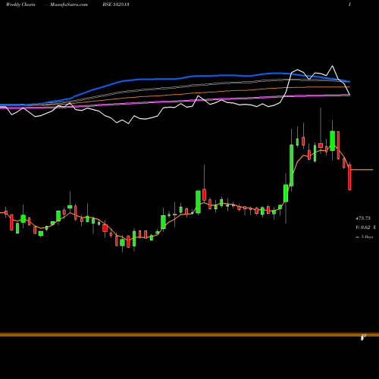The image size is (379, 379).
Task: Click the last red candle on the chart
Action: [x=349, y=177]
